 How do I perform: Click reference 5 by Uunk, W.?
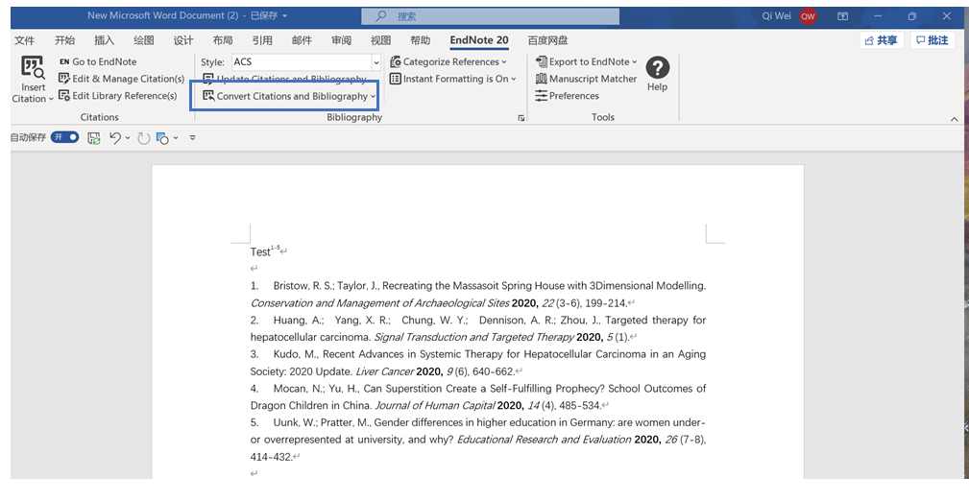(x=477, y=440)
